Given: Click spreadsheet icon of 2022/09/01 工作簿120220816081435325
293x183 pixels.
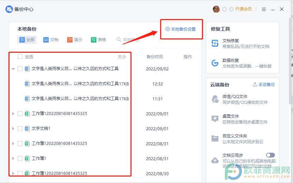Looking at the screenshot, I should point(27,114).
